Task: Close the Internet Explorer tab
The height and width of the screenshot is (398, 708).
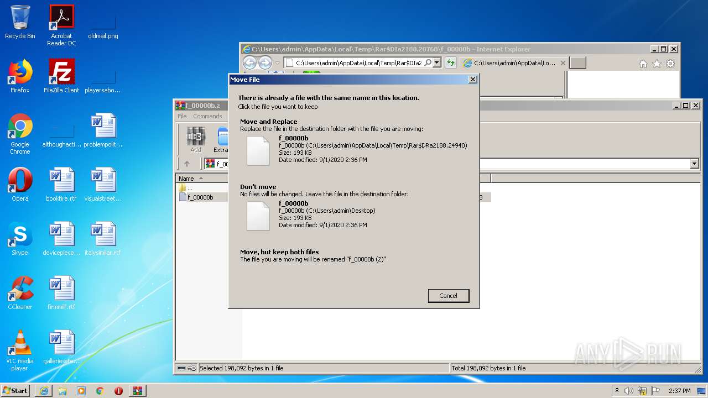Action: [563, 63]
